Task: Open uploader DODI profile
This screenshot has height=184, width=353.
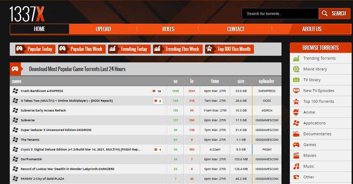Action: [267, 101]
